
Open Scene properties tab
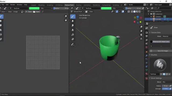pyautogui.click(x=146, y=43)
